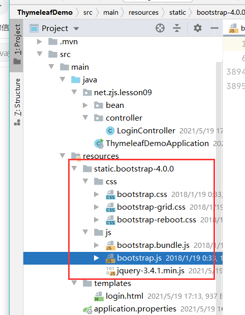245x315 pixels.
Task: Collapse the src folder arrow
Action: (x=40, y=54)
